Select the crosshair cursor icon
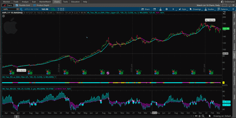The width and height of the screenshot is (236, 118). (200, 116)
